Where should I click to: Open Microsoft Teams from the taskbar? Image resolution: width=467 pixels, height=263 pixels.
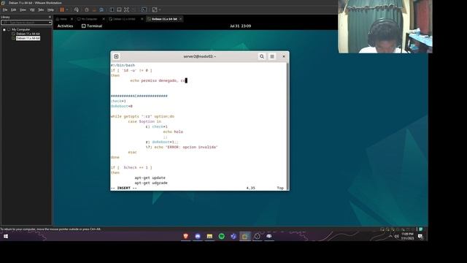(233, 236)
